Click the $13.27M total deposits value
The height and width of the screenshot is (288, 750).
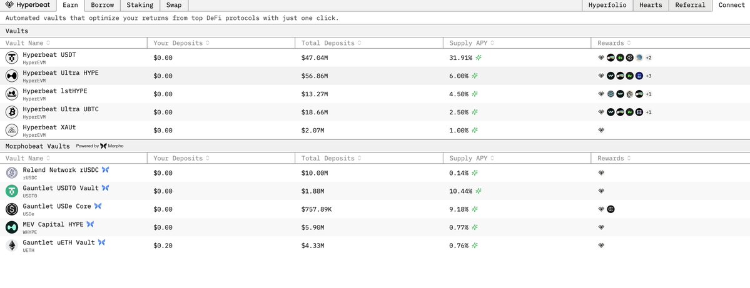[x=314, y=94]
